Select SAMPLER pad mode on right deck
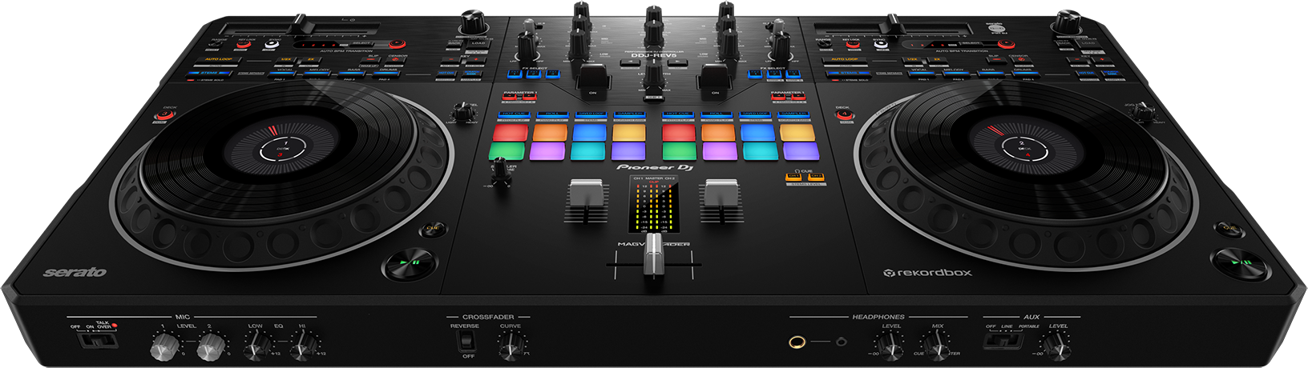Viewport: 1308px width, 368px height. point(795,114)
